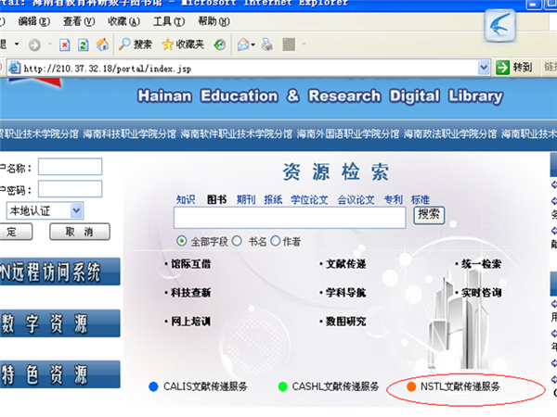Viewport: 557px width, 417px height.
Task: Open the address bar URL dropdown
Action: (x=484, y=67)
